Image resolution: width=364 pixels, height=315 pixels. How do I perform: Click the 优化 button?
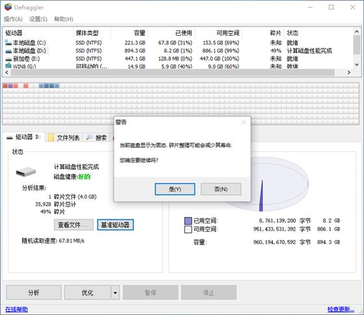coord(88,292)
